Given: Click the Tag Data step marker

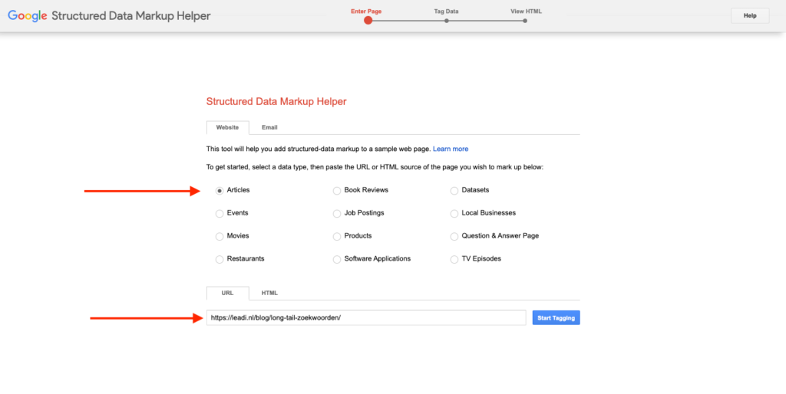Looking at the screenshot, I should click(446, 21).
